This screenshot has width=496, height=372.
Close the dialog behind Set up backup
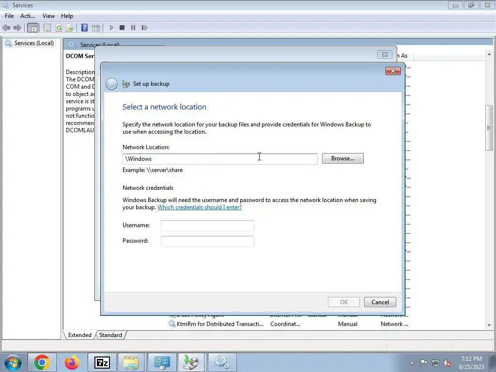385,54
